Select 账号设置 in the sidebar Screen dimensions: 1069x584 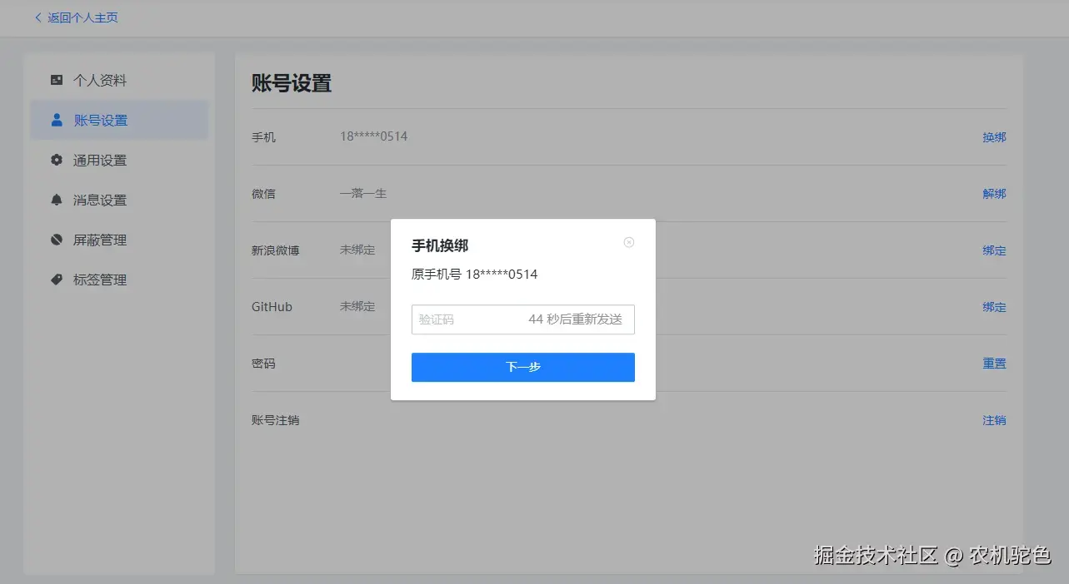click(x=119, y=121)
